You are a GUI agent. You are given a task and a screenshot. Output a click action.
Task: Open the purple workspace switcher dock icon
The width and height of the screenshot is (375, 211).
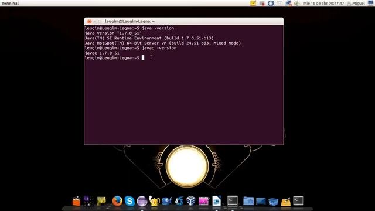click(88, 201)
